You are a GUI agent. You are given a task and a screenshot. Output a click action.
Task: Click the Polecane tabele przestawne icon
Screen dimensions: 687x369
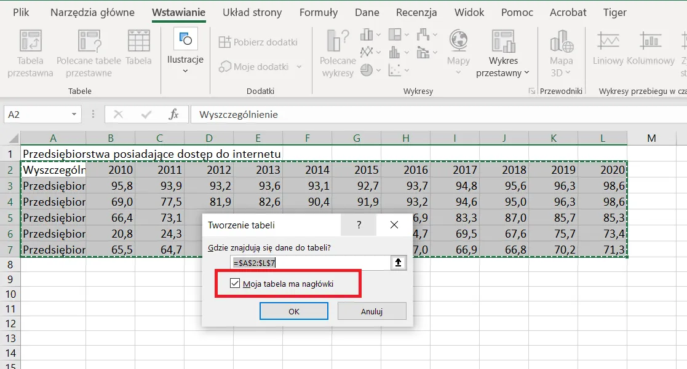89,41
